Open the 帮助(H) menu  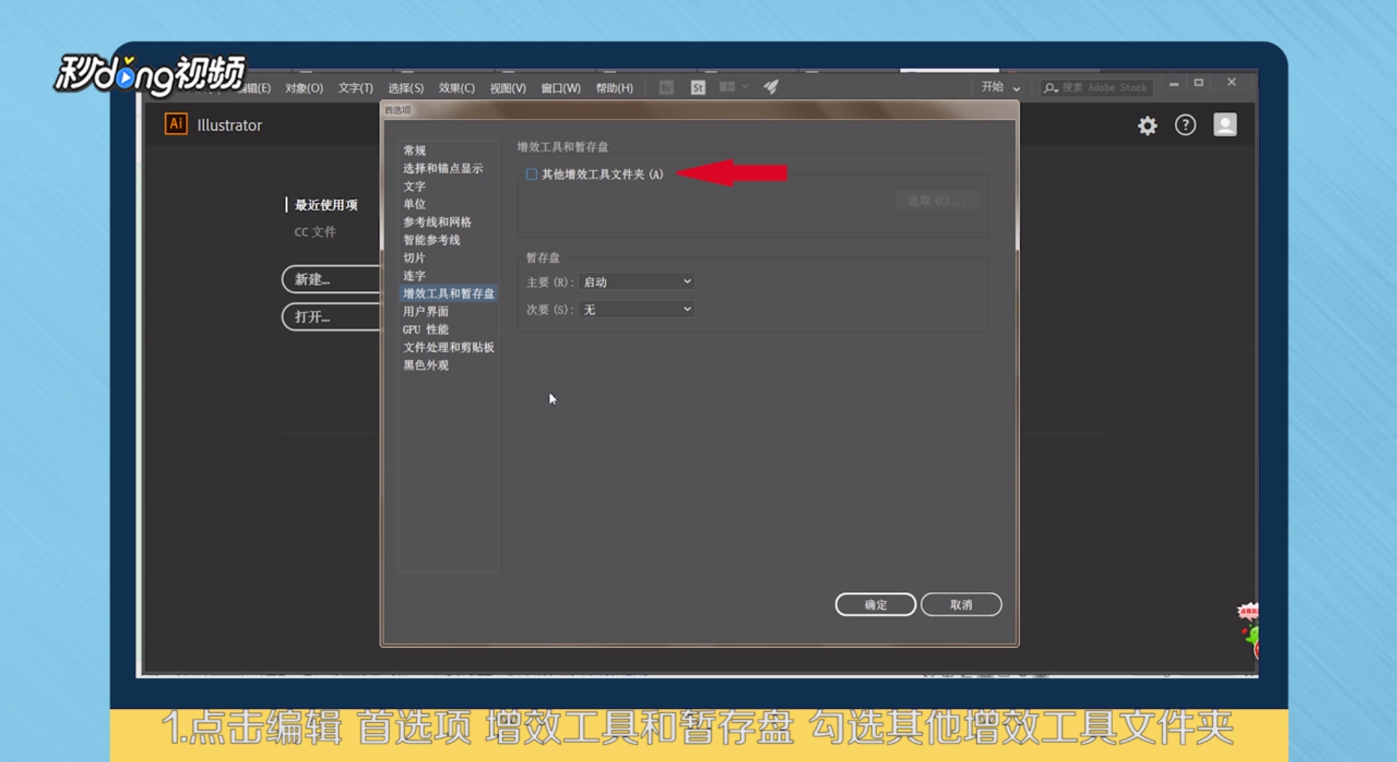[x=614, y=88]
